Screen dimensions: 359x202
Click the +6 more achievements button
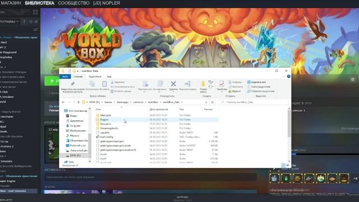[x=355, y=178]
